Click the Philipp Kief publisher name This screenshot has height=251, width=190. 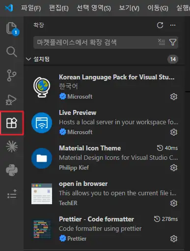click(74, 168)
